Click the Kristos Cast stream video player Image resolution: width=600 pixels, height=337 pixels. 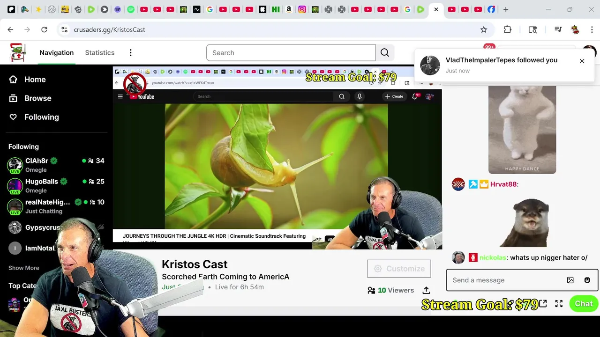277,157
